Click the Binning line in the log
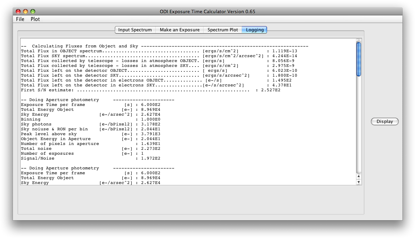The width and height of the screenshot is (415, 238). pyautogui.click(x=90, y=119)
